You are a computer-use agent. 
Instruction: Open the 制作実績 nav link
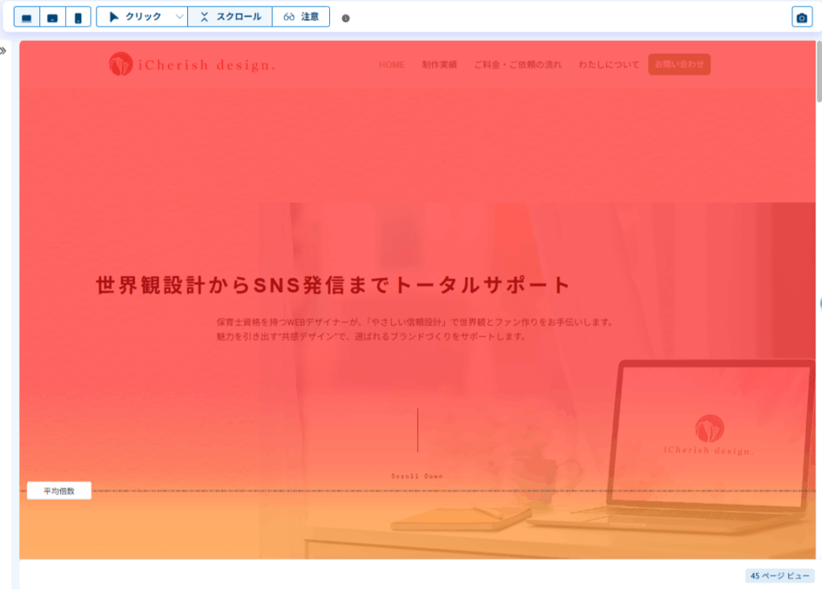click(439, 65)
